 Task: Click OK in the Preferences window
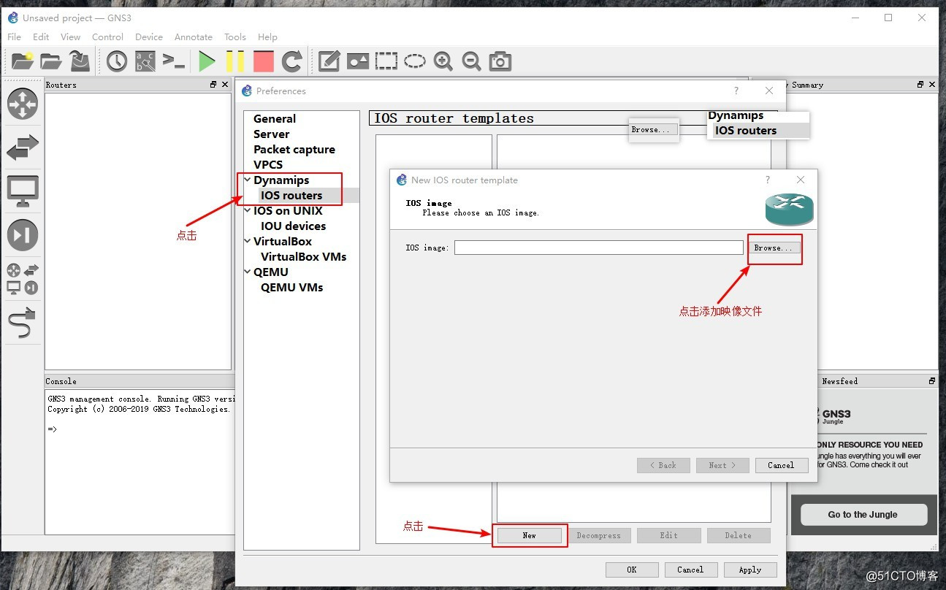(x=632, y=570)
